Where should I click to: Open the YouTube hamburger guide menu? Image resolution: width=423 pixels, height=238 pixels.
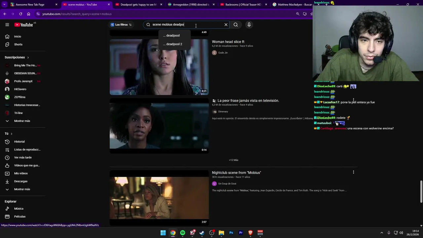(7, 24)
